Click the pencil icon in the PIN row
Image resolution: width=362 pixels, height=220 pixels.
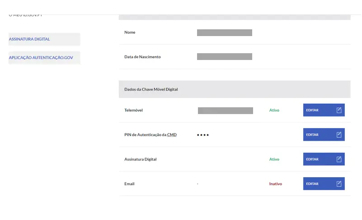pos(339,135)
